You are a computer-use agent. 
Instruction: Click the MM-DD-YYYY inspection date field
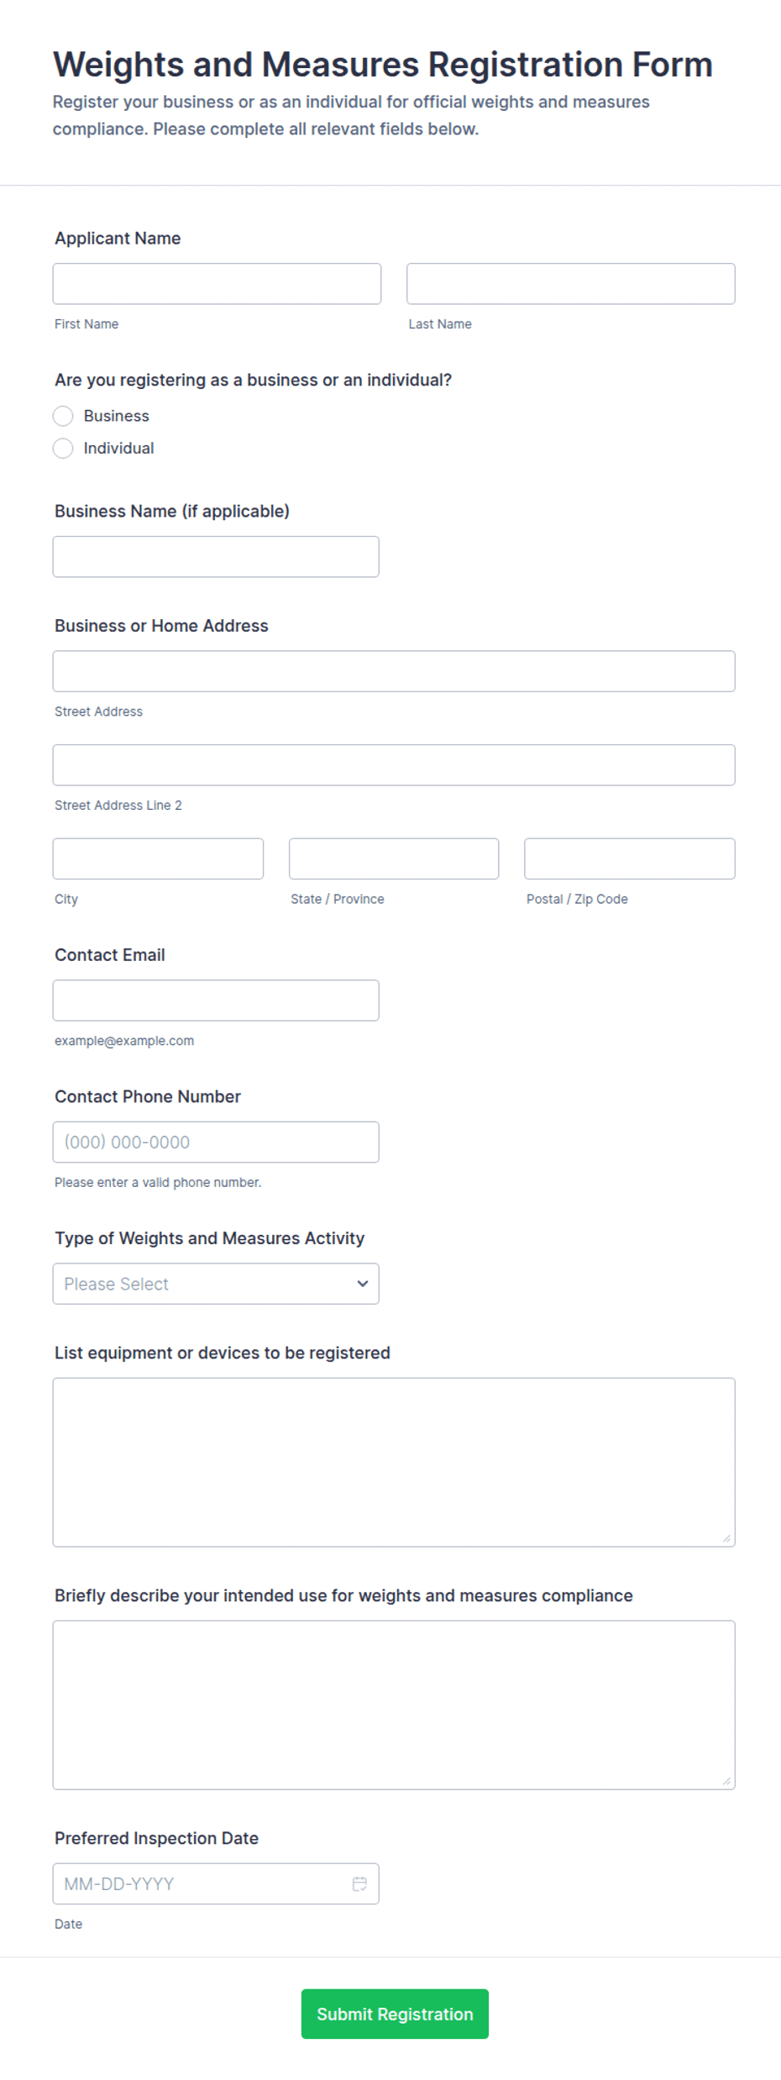[x=216, y=1883]
